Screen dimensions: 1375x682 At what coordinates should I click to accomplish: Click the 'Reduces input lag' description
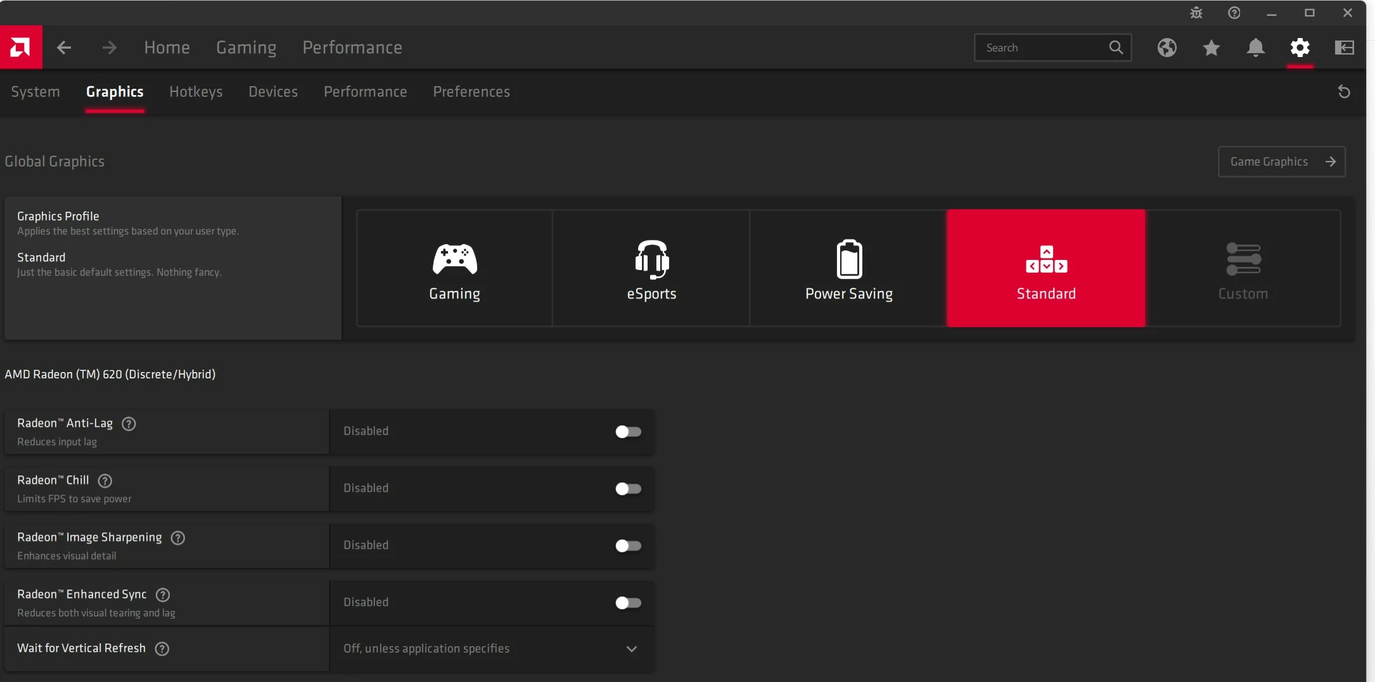coord(57,442)
